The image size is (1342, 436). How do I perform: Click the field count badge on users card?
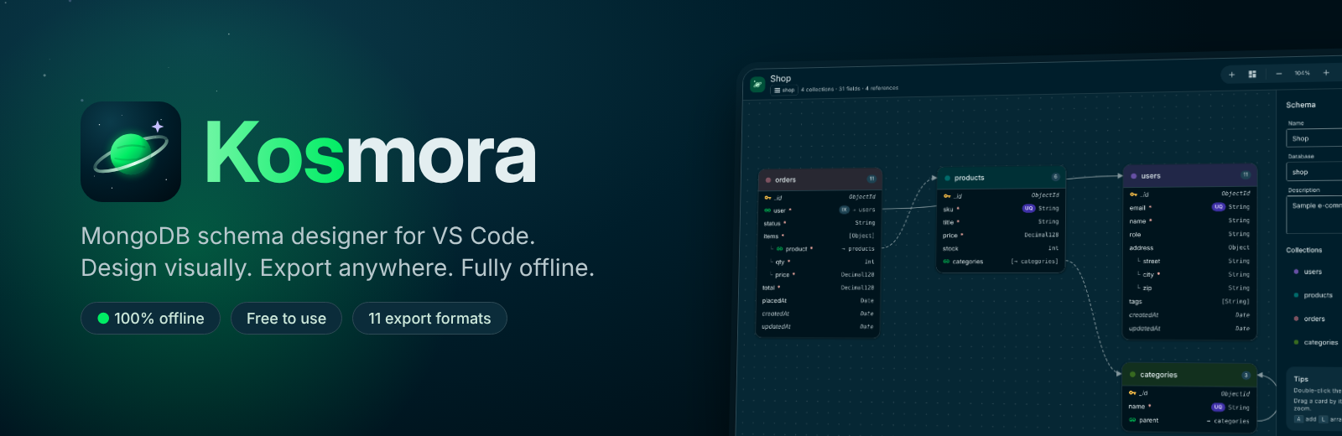tap(1246, 174)
